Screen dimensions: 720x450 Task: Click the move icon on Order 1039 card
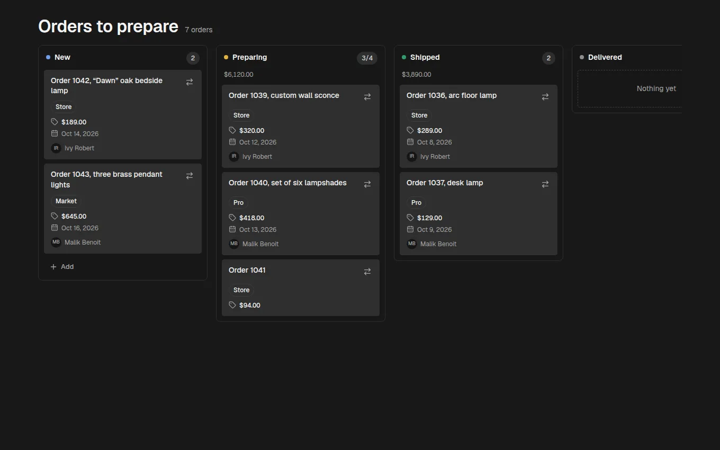tap(367, 97)
